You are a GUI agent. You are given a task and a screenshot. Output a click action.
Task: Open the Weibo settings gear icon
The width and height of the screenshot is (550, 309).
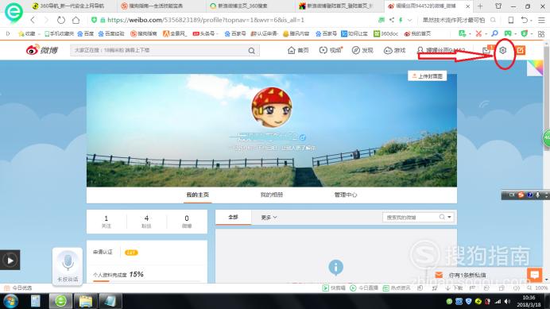[502, 51]
